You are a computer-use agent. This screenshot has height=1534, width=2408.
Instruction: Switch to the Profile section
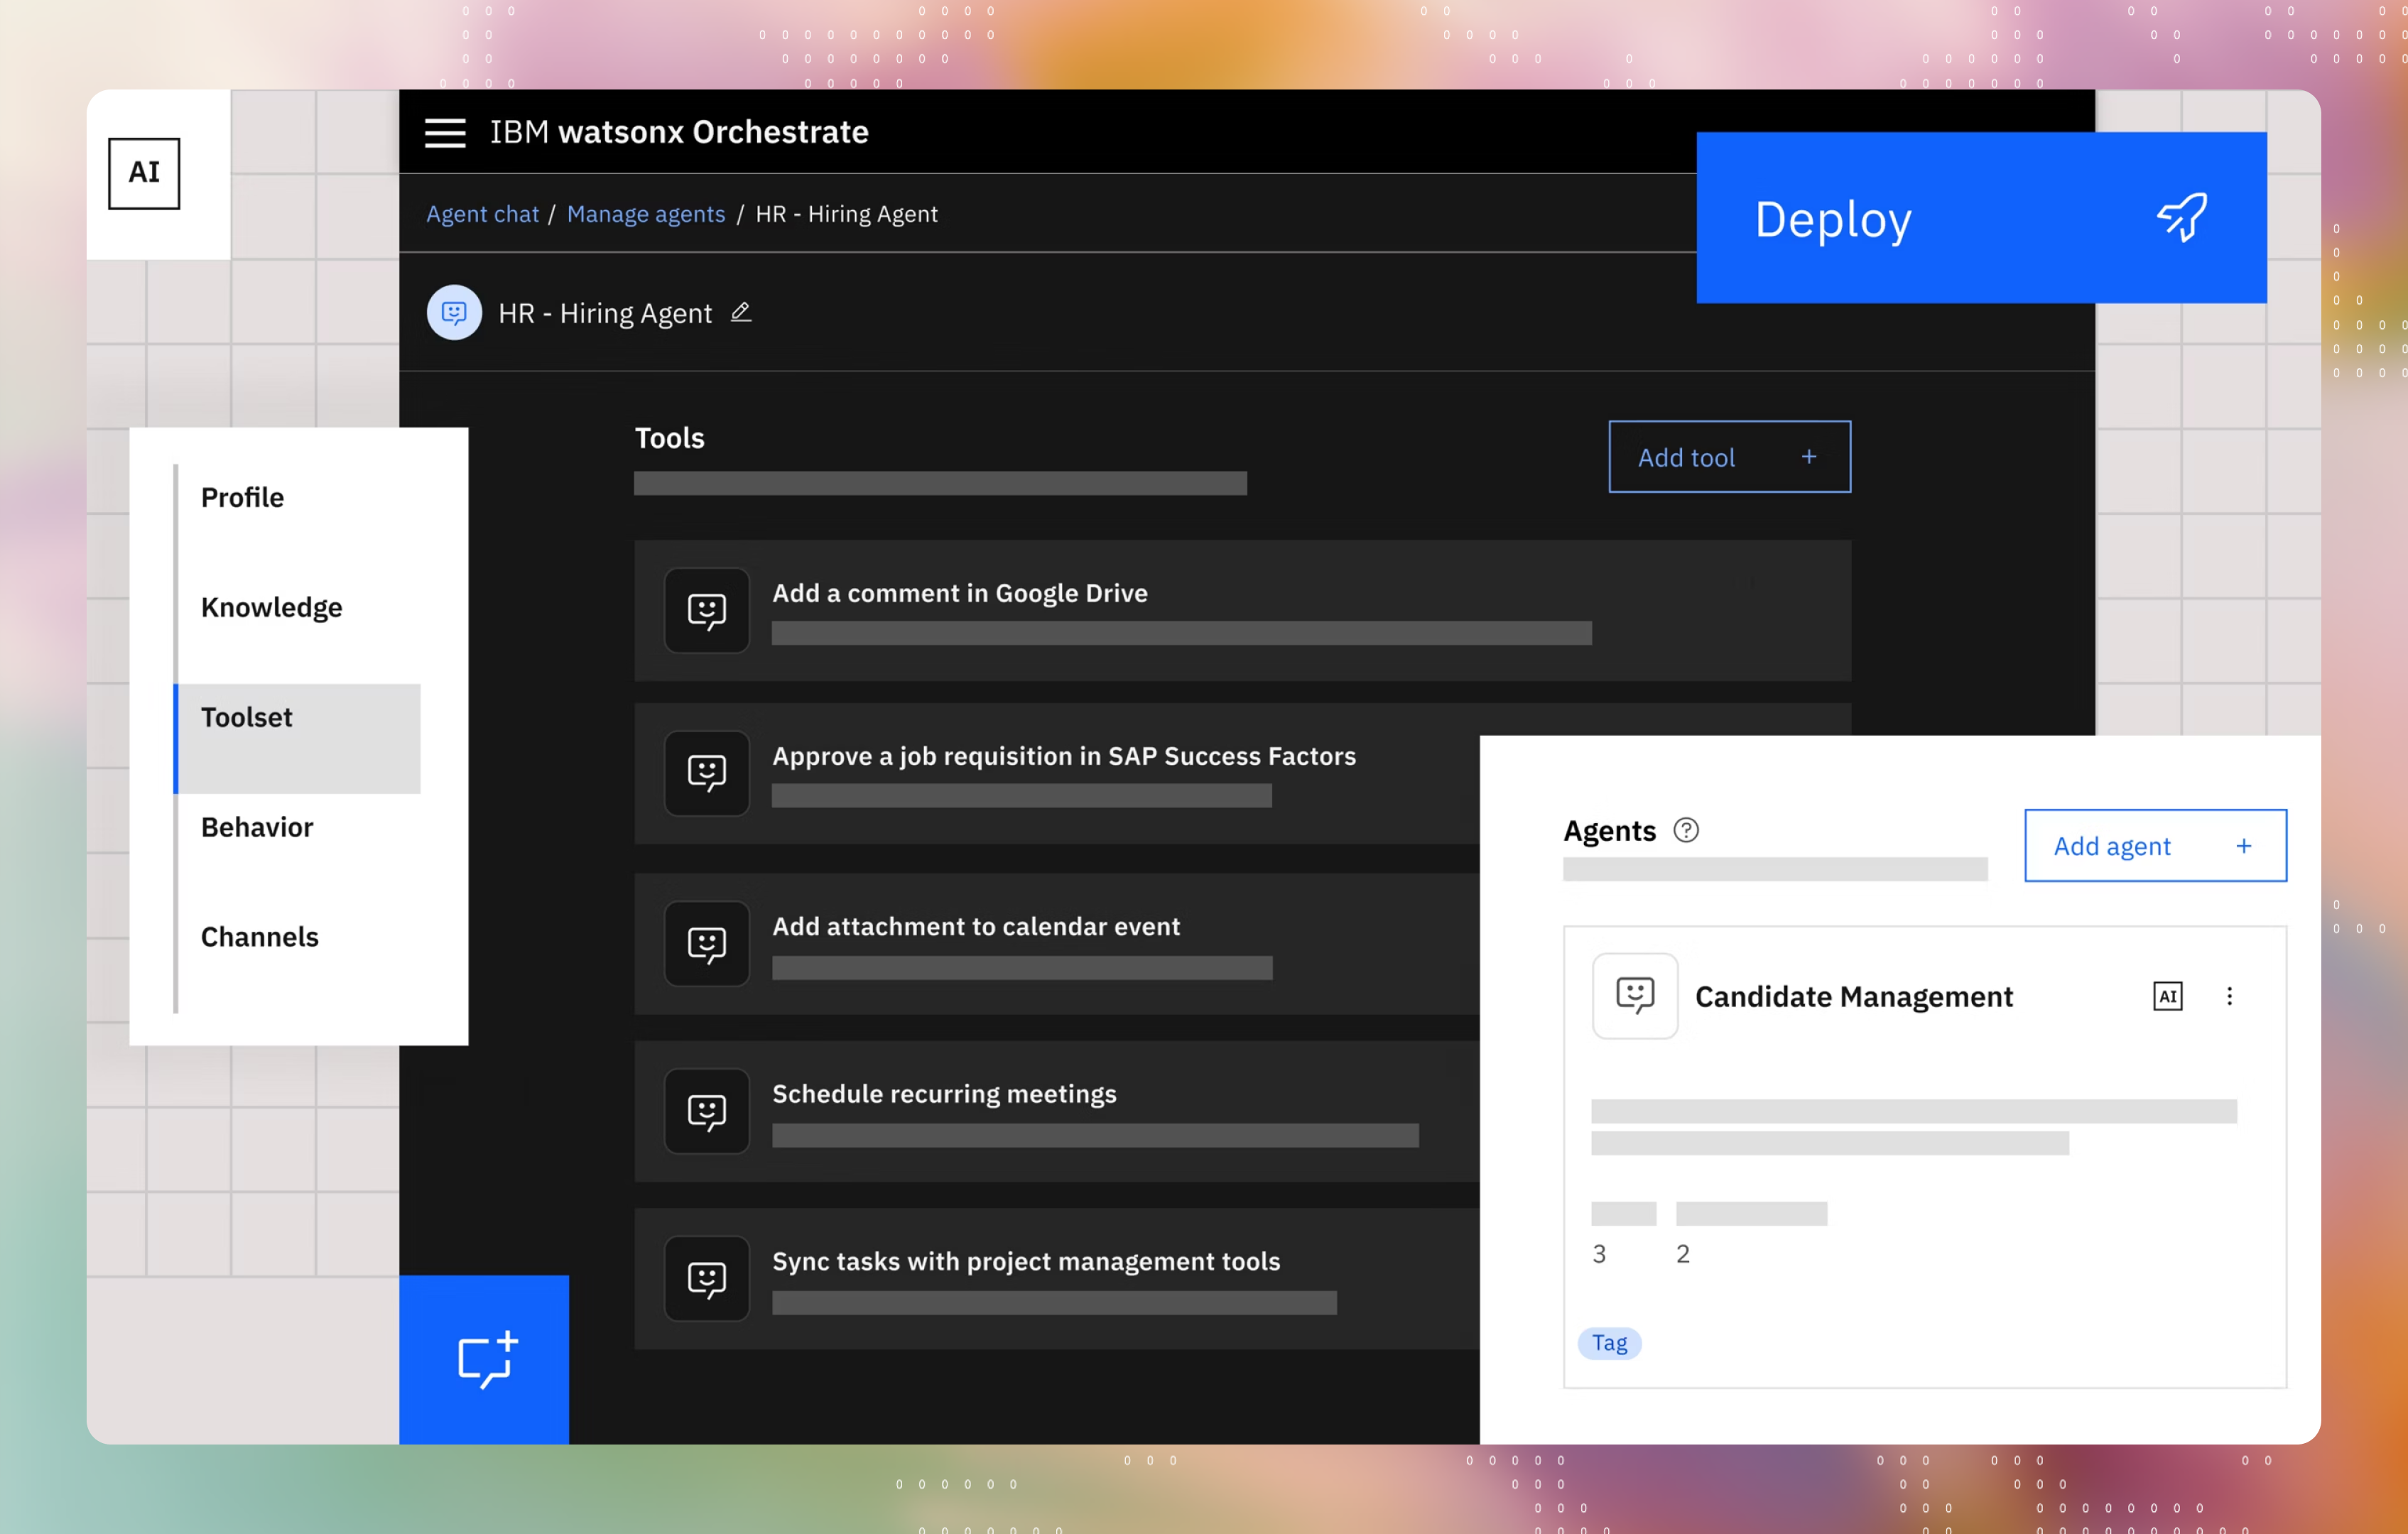point(242,497)
